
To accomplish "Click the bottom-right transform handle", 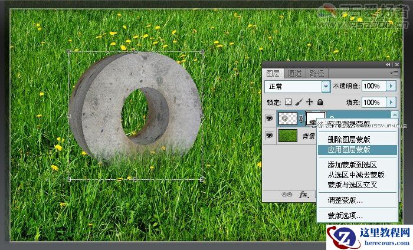I will click(202, 179).
